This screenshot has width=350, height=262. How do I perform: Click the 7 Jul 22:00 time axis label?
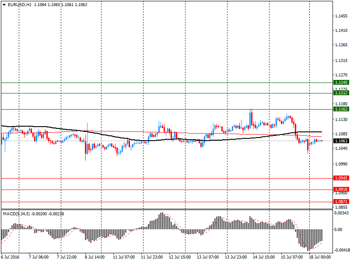click(67, 257)
